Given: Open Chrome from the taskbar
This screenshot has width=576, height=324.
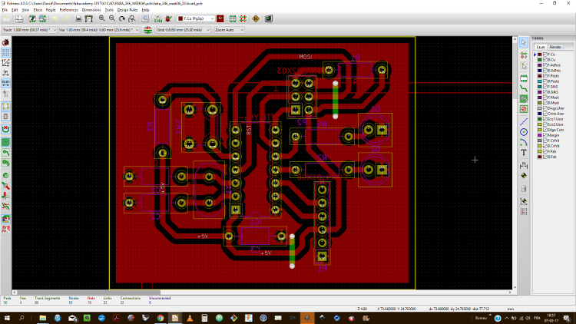Looking at the screenshot, I should tap(161, 318).
